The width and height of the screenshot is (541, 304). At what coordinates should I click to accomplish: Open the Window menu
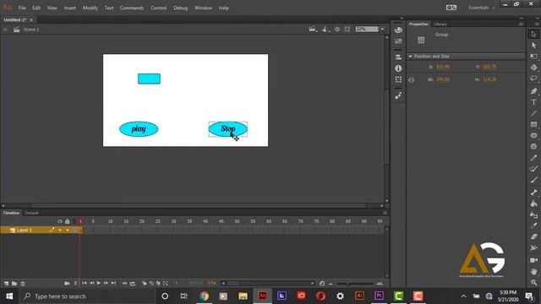pos(203,8)
